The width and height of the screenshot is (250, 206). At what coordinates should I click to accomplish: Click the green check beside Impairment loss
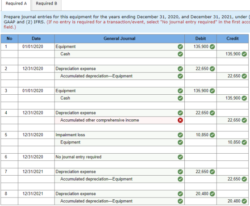click(x=180, y=135)
